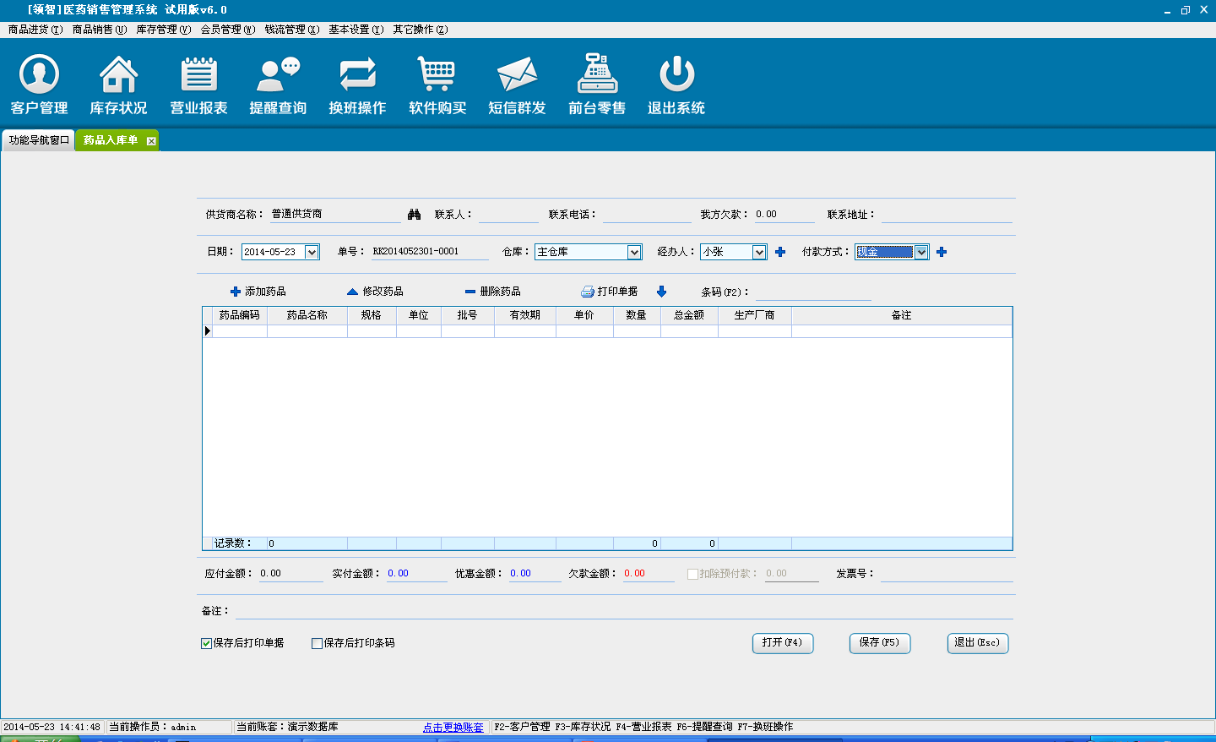1216x742 pixels.
Task: Switch to the 功能导航窗口 tab
Action: 39,140
